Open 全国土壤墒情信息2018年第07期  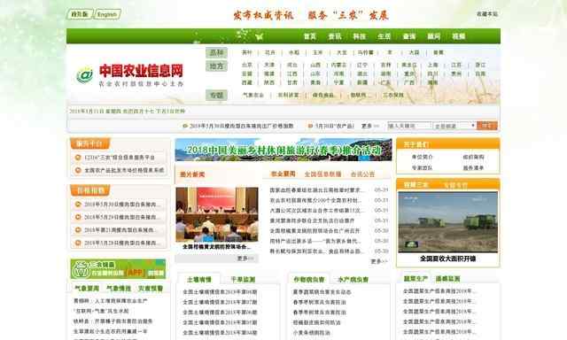coord(220,302)
